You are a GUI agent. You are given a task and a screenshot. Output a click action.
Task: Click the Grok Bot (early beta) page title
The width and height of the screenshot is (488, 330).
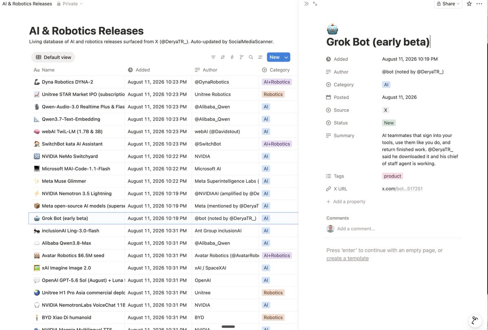378,42
